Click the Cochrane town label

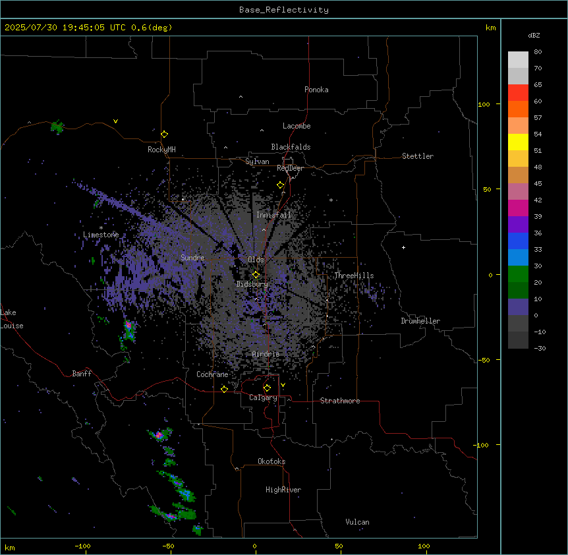pos(212,374)
